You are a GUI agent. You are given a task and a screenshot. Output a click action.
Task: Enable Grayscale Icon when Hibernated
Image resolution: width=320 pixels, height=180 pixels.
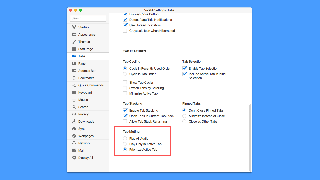[x=125, y=31]
